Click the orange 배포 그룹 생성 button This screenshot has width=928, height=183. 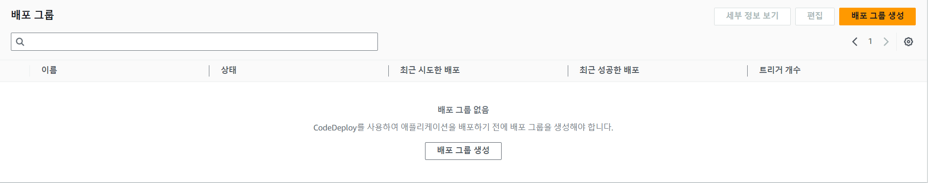pyautogui.click(x=877, y=16)
